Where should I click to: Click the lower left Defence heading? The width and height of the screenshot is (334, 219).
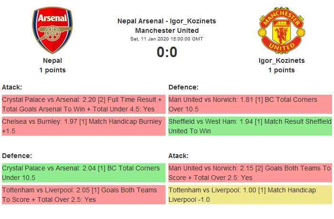pyautogui.click(x=17, y=156)
